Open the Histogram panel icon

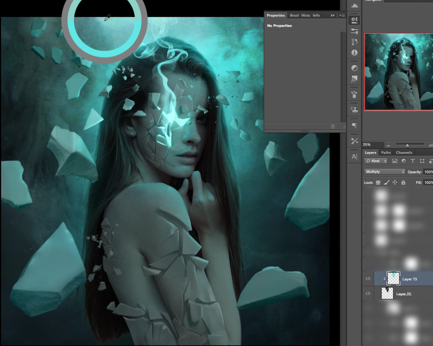tap(355, 5)
